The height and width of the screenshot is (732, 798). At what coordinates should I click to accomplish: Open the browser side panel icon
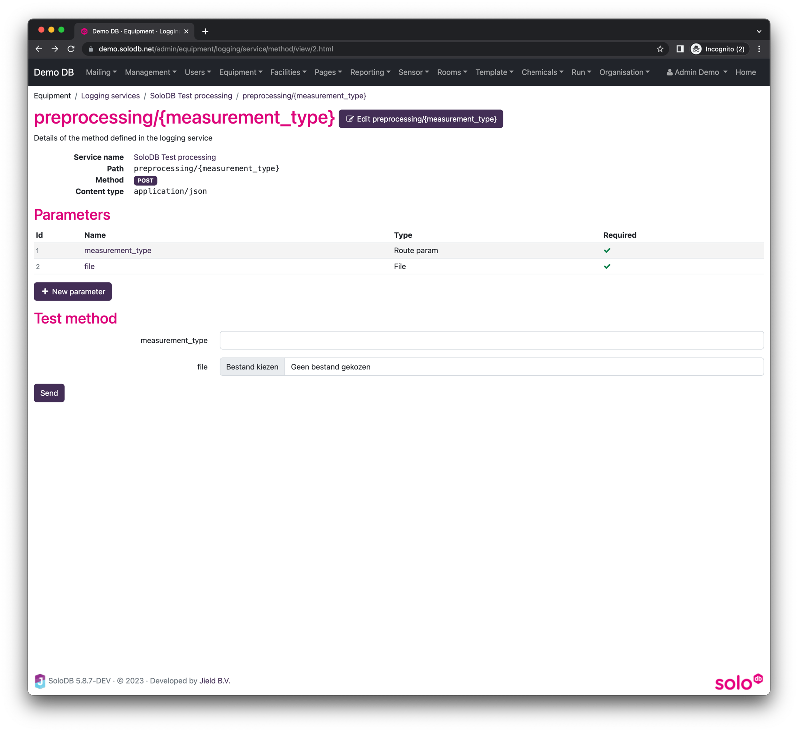pos(680,49)
